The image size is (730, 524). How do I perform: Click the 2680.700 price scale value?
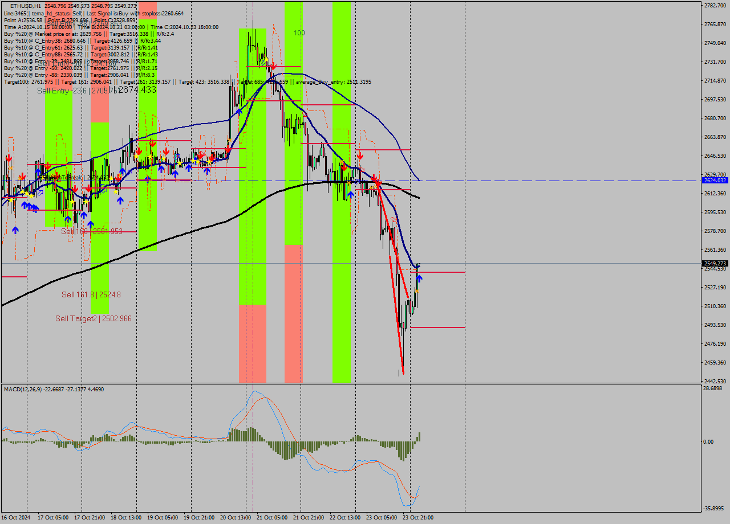click(x=715, y=118)
